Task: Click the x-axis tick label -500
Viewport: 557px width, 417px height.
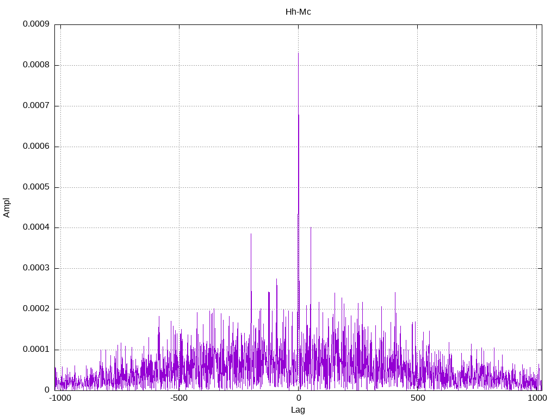Action: pyautogui.click(x=178, y=398)
